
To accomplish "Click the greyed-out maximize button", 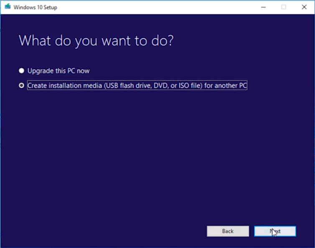I will tap(284, 7).
